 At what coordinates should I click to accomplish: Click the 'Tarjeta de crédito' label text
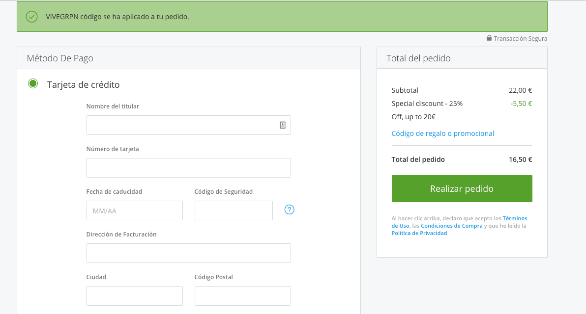84,85
